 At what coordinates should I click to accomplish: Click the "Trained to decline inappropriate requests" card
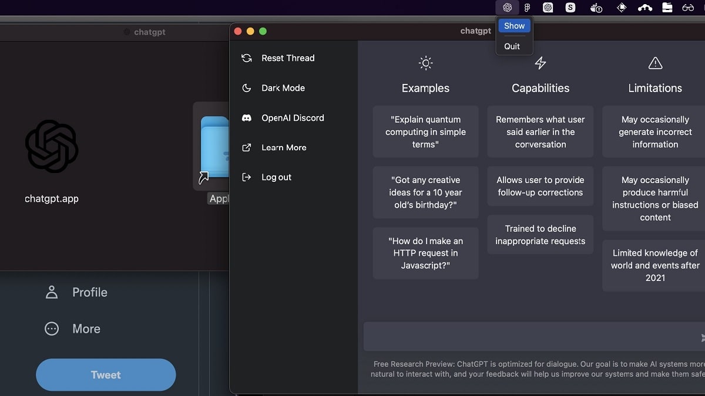[x=540, y=235]
